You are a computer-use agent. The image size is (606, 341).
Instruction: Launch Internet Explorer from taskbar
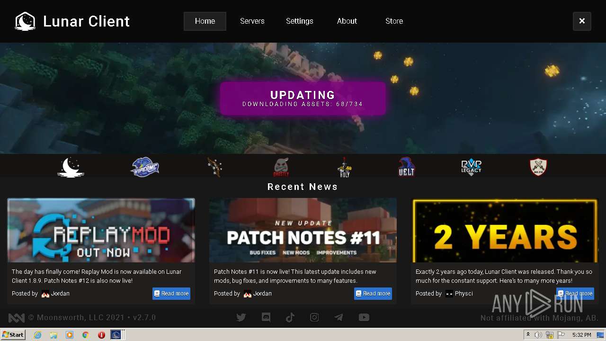point(38,335)
